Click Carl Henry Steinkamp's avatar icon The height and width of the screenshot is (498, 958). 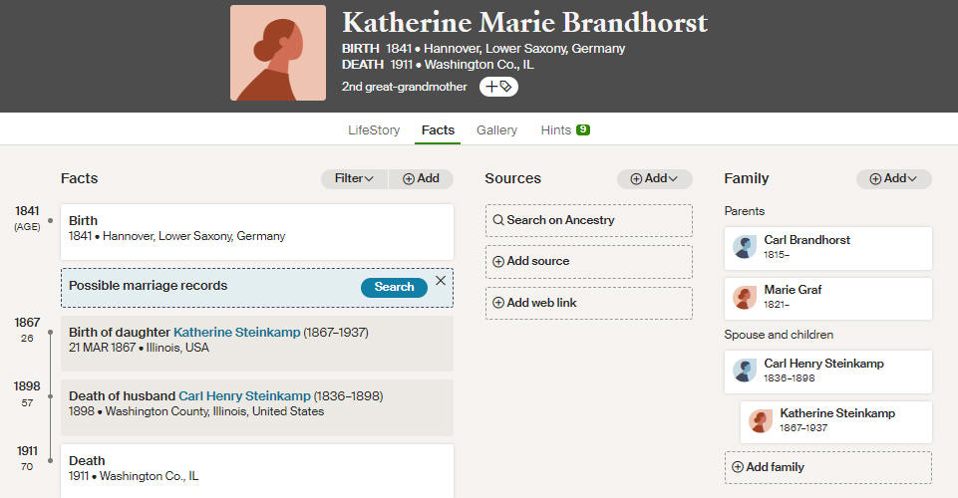pyautogui.click(x=744, y=371)
